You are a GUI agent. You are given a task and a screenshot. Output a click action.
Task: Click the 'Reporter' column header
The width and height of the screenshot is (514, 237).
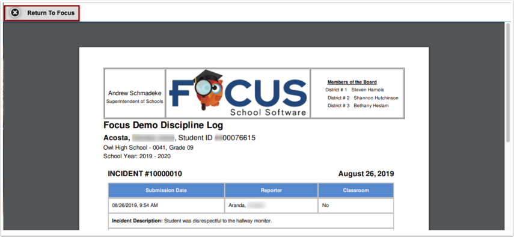tap(271, 190)
